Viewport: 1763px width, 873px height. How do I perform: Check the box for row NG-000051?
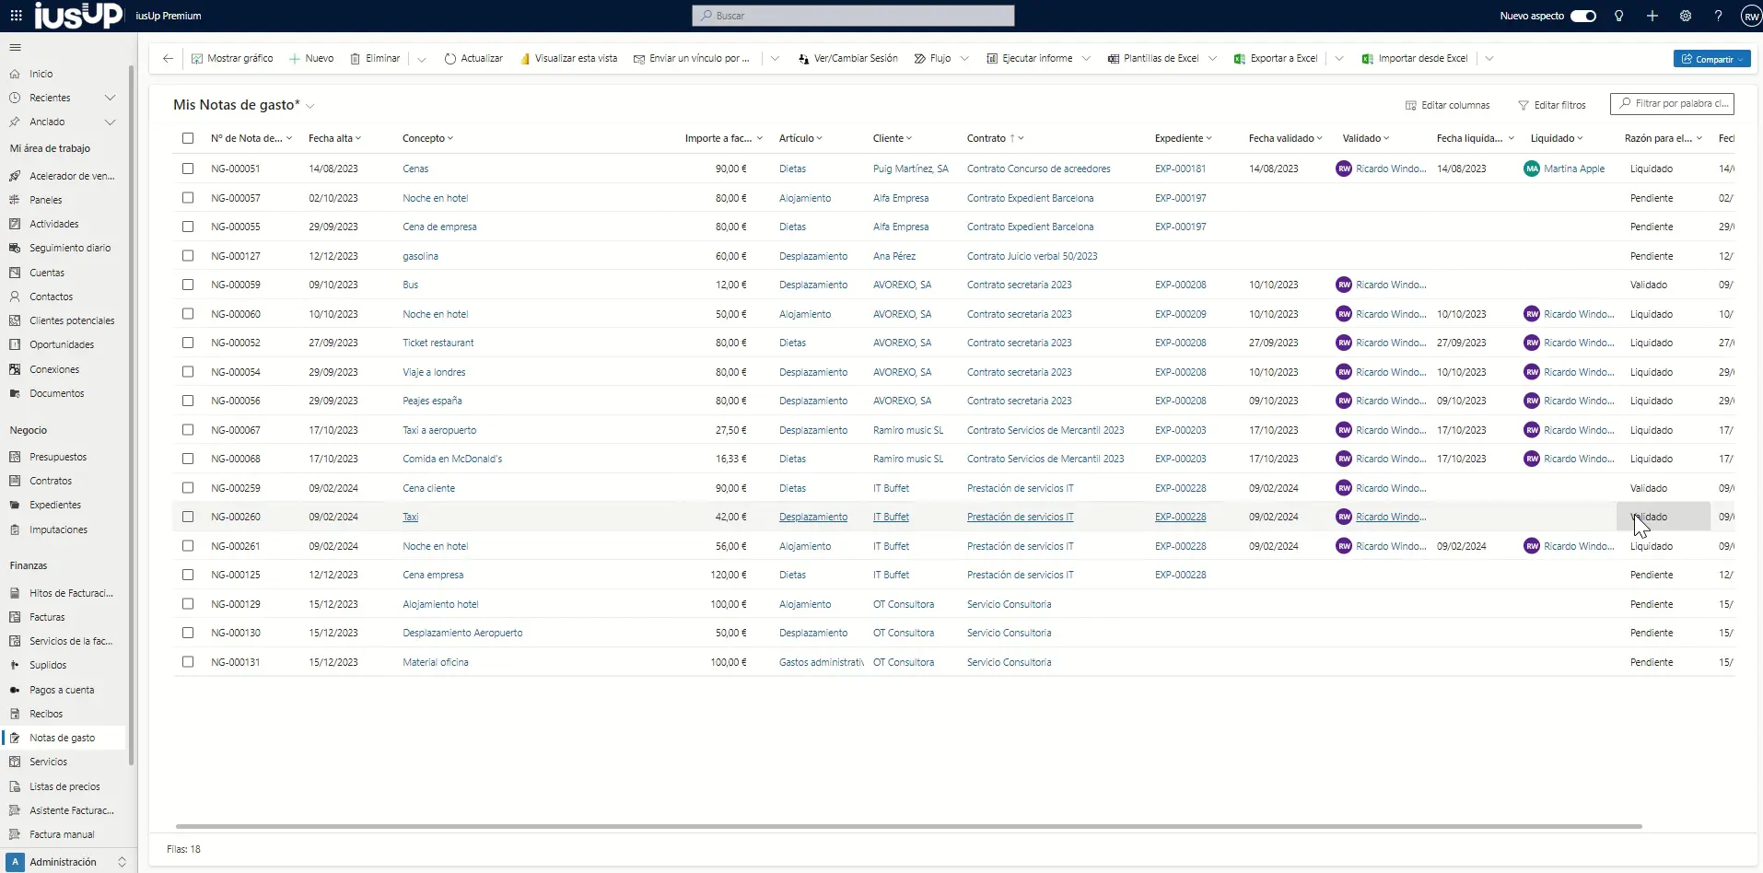tap(188, 169)
